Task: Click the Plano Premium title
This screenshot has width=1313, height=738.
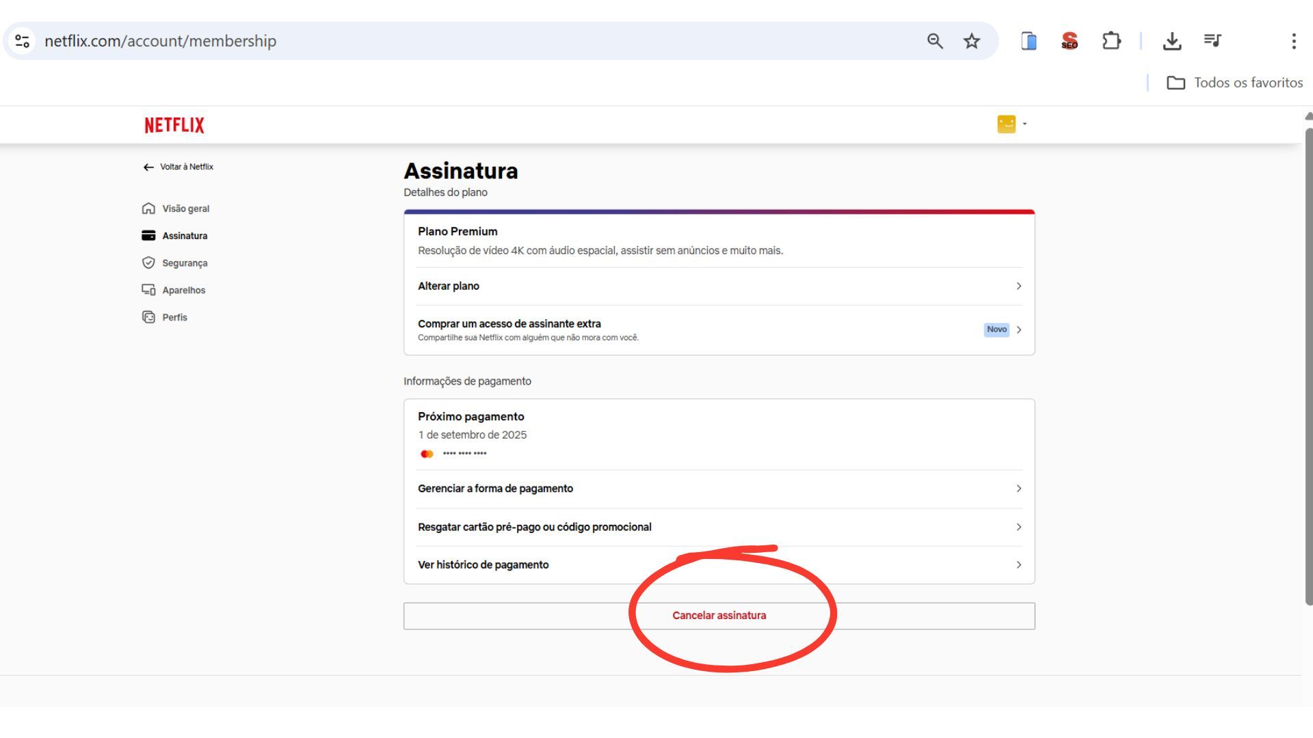Action: coord(457,232)
